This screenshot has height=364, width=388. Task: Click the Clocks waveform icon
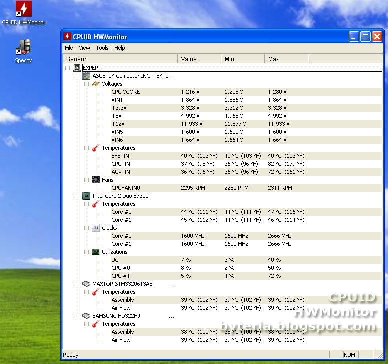(x=96, y=228)
